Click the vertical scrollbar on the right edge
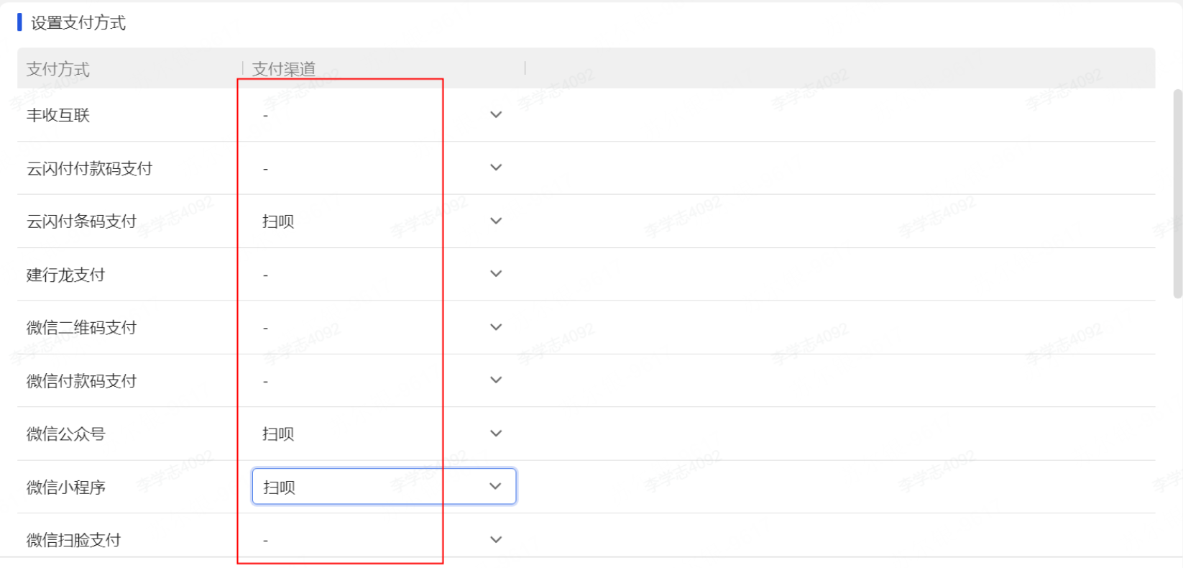This screenshot has width=1183, height=568. coord(1177,194)
